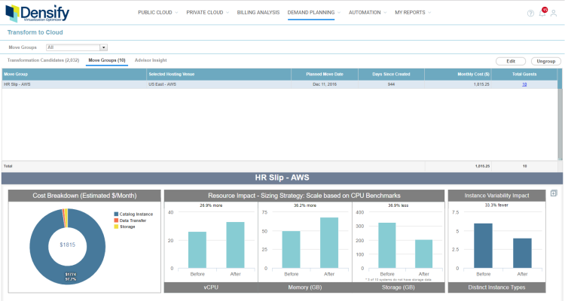Click the Ungroup button

pos(546,61)
